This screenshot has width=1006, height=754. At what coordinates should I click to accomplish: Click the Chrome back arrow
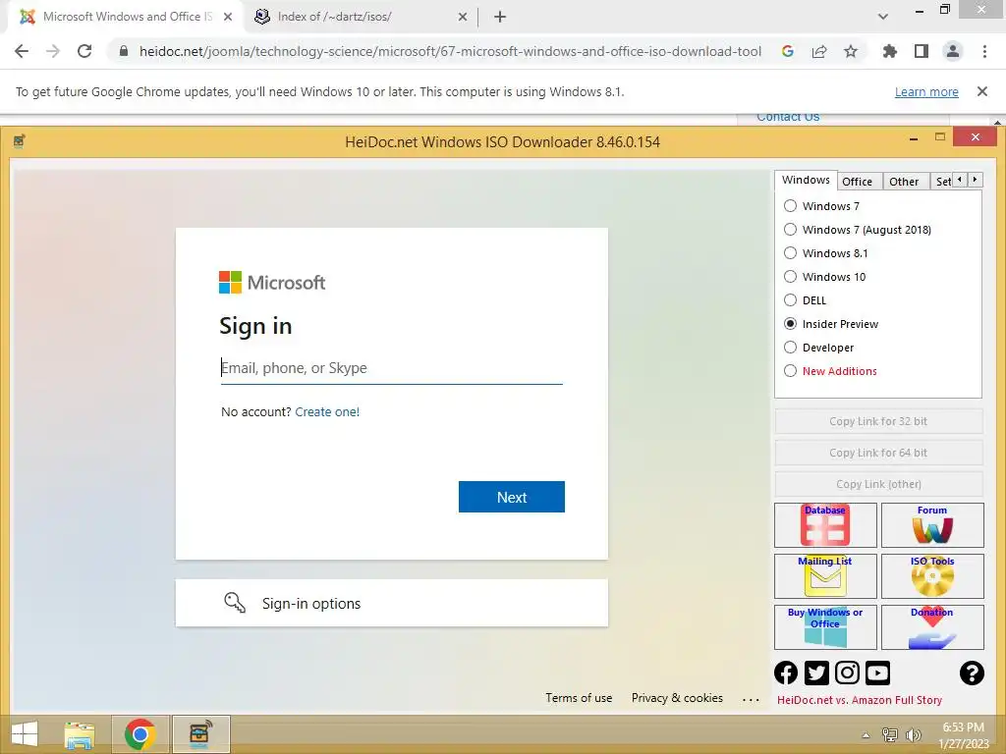(x=22, y=51)
